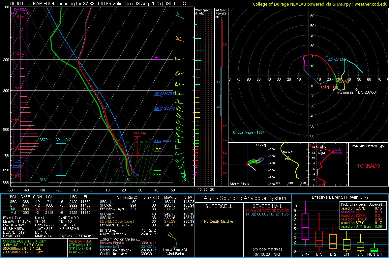Screen dimensions: 389x258
Task: Click the Potential Hazard Type header
Action: click(368, 146)
